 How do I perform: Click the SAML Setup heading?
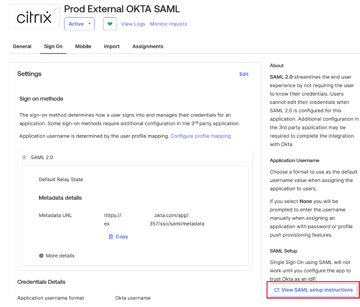tap(284, 251)
